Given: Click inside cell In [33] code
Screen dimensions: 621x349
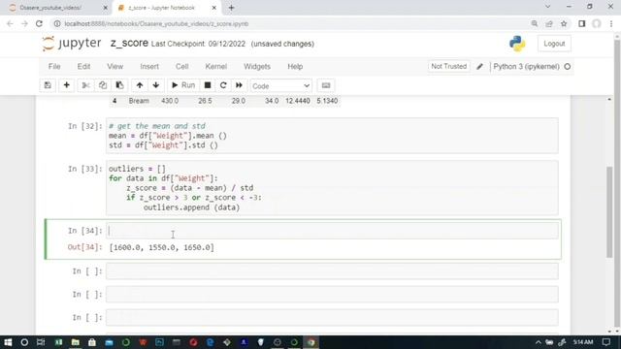Looking at the screenshot, I should tap(332, 188).
